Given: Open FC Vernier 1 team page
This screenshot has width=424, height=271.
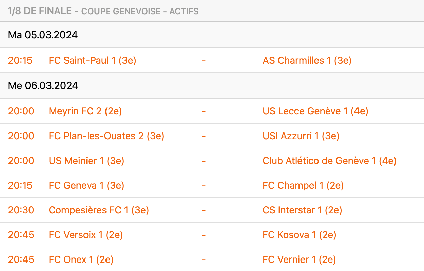Looking at the screenshot, I should (x=299, y=259).
